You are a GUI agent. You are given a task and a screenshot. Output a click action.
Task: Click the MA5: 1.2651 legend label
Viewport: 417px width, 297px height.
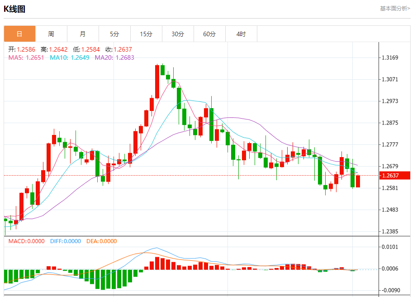tap(26, 57)
